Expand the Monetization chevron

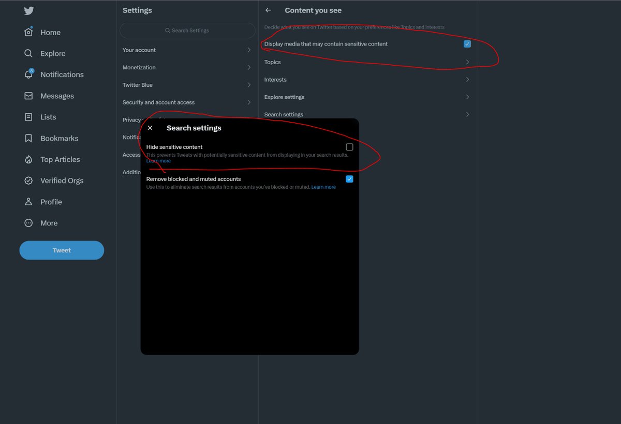click(249, 67)
